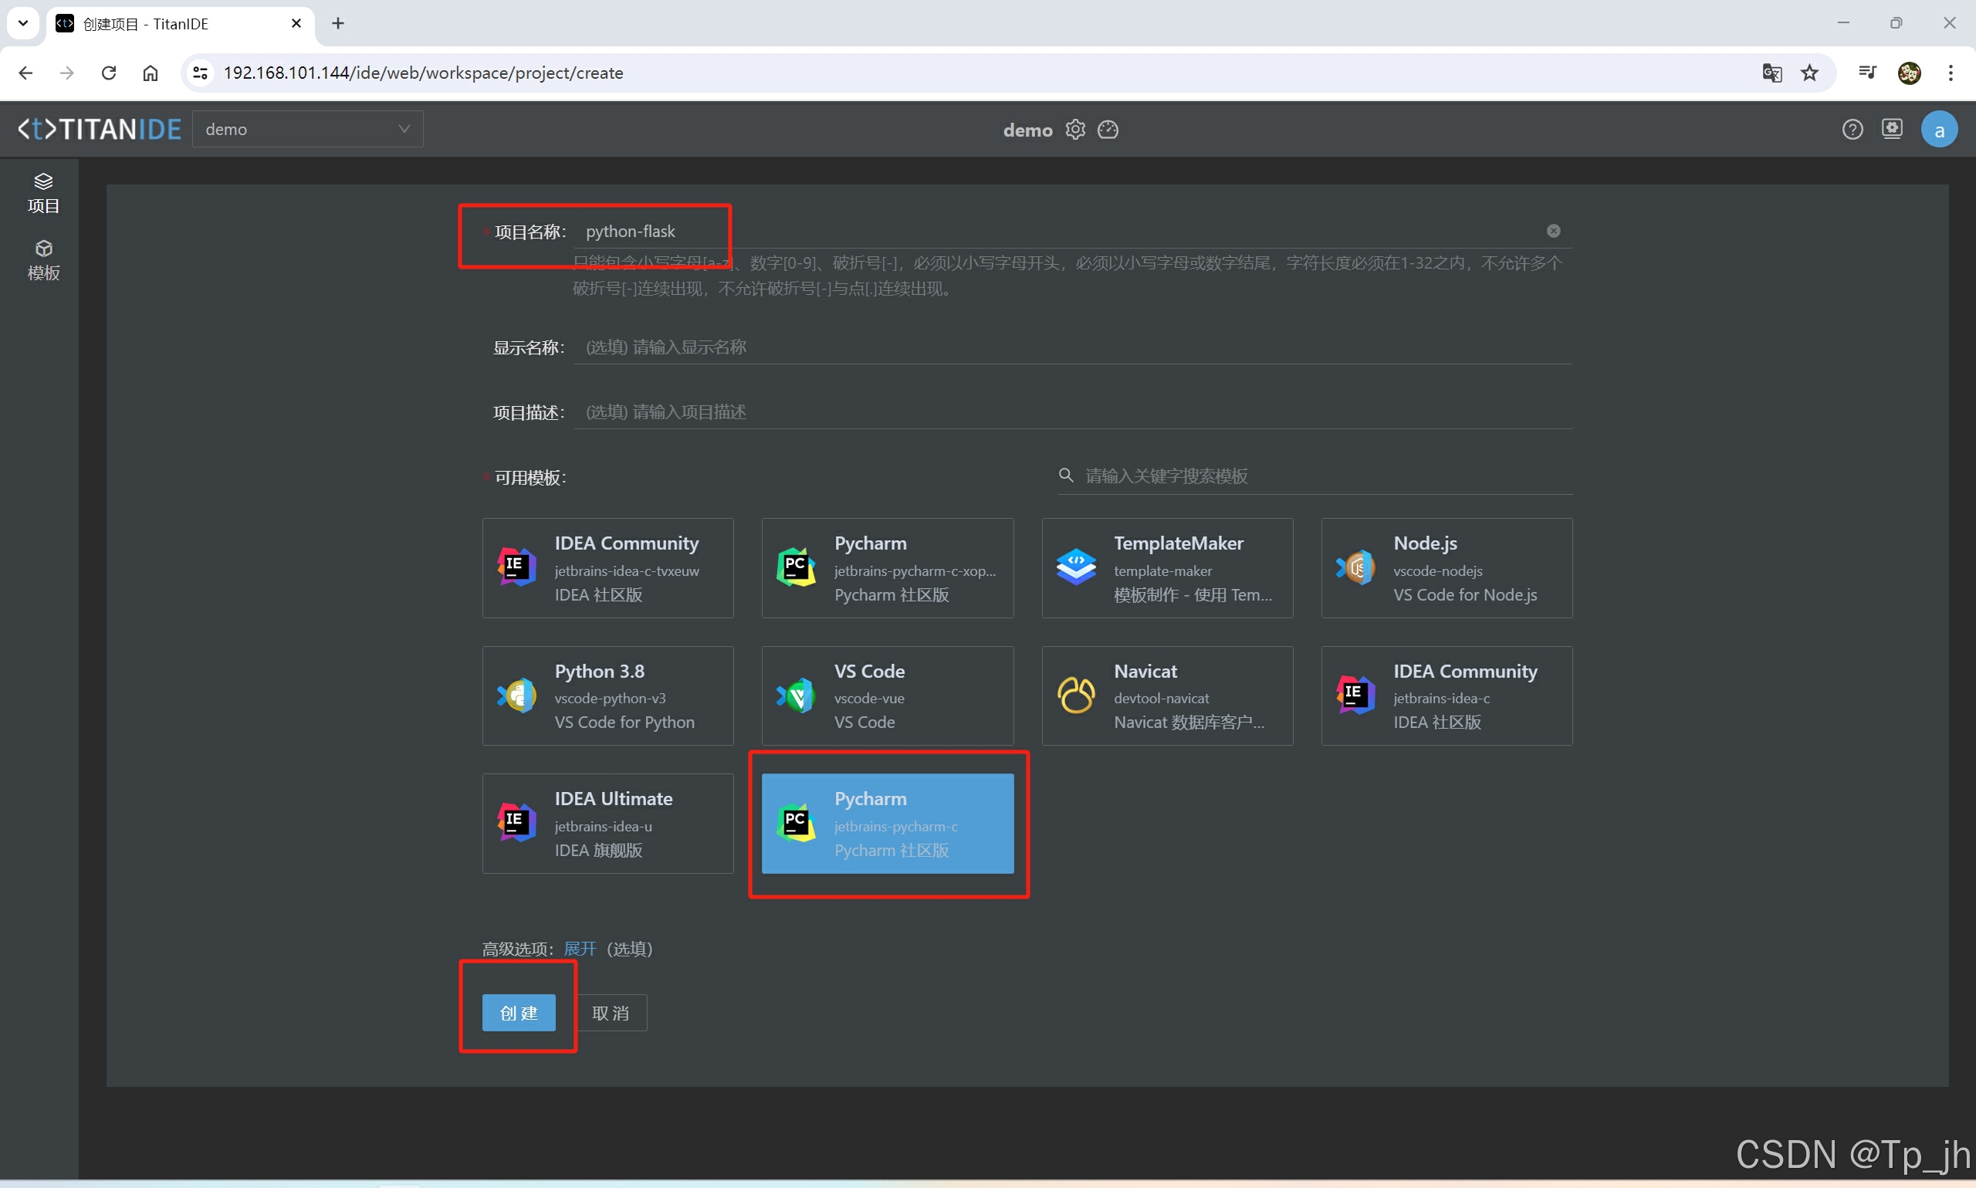The image size is (1976, 1188).
Task: Clear the project name field
Action: click(1553, 231)
